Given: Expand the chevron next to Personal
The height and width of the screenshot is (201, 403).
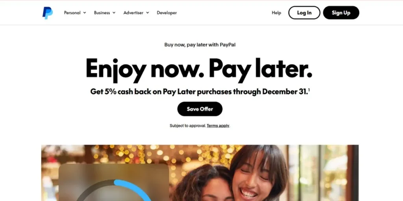Looking at the screenshot, I should (85, 13).
